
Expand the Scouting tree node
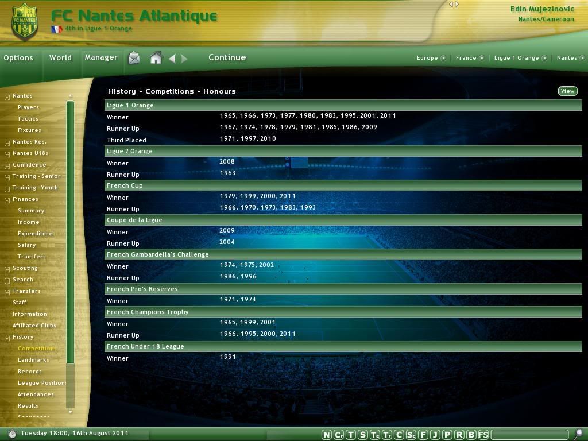(7, 269)
